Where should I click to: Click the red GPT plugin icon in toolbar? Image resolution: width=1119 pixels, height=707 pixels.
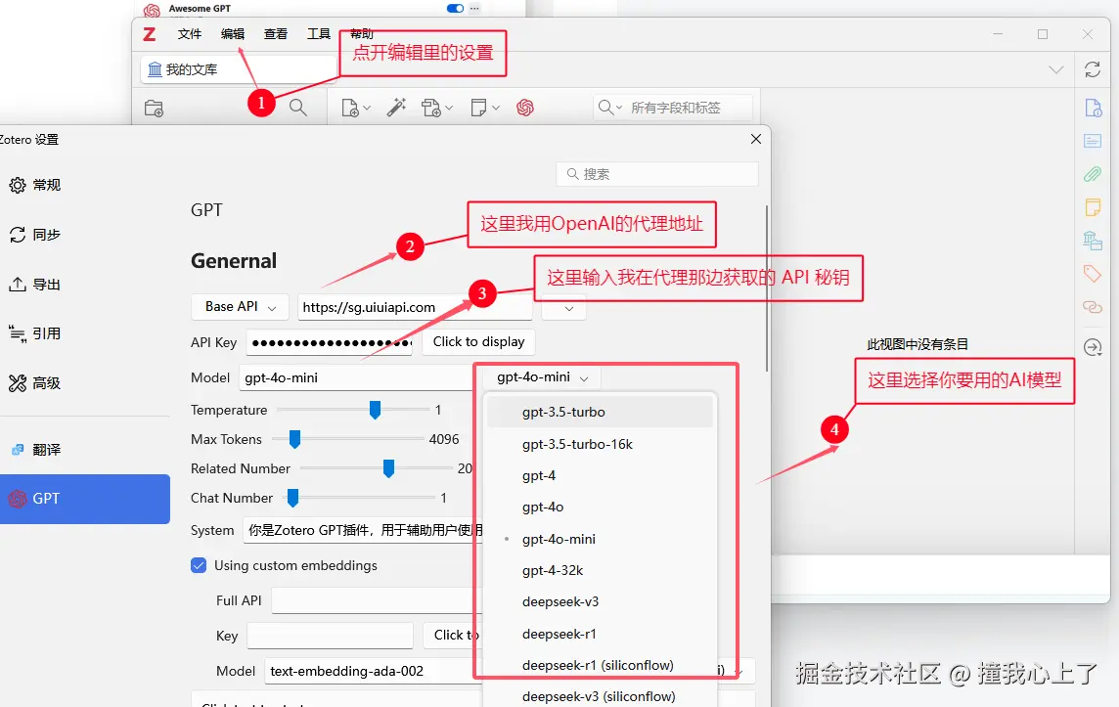point(525,108)
